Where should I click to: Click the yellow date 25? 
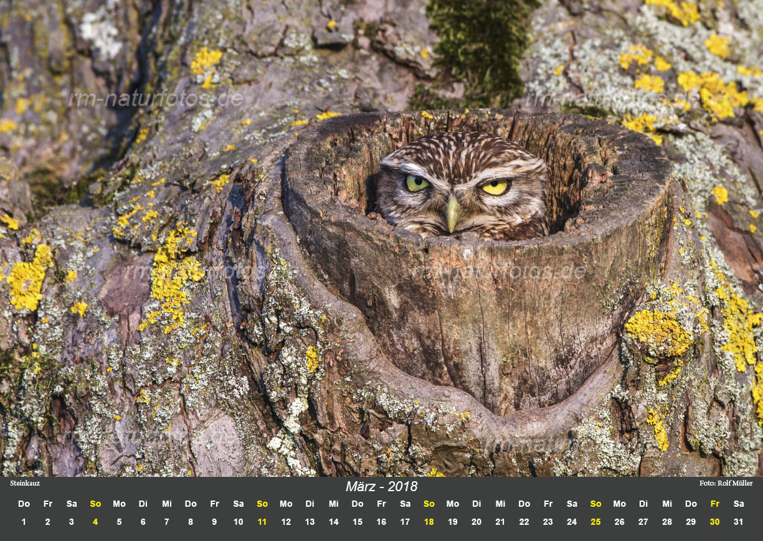pyautogui.click(x=595, y=523)
